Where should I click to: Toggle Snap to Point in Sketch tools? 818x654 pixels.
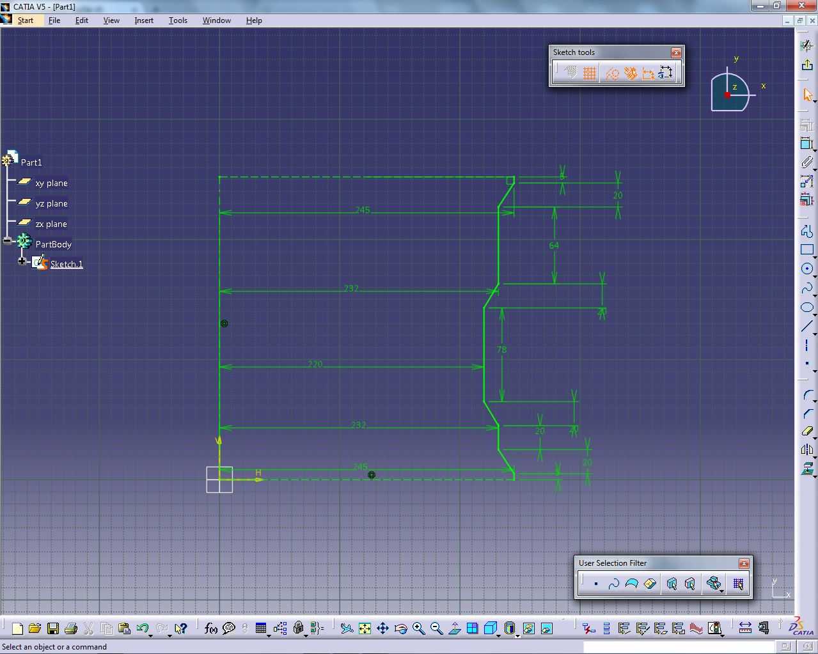click(x=590, y=73)
